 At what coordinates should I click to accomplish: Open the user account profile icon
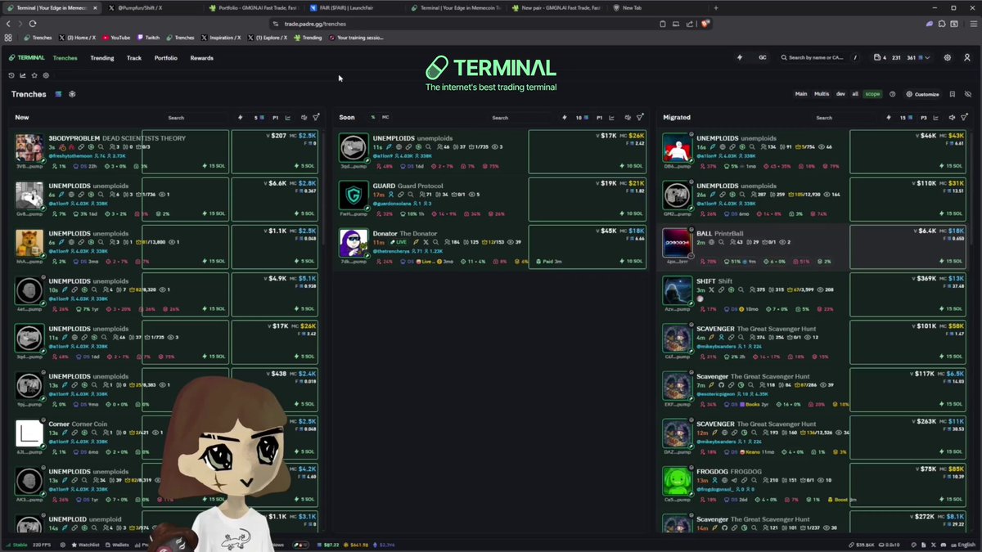[x=966, y=58]
